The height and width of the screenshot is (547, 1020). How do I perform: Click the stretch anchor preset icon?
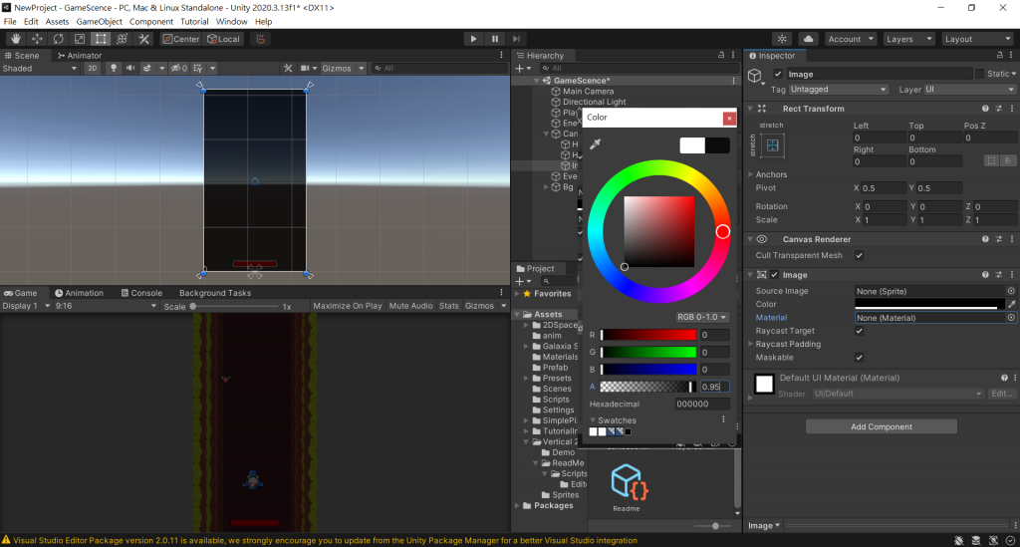coord(773,145)
